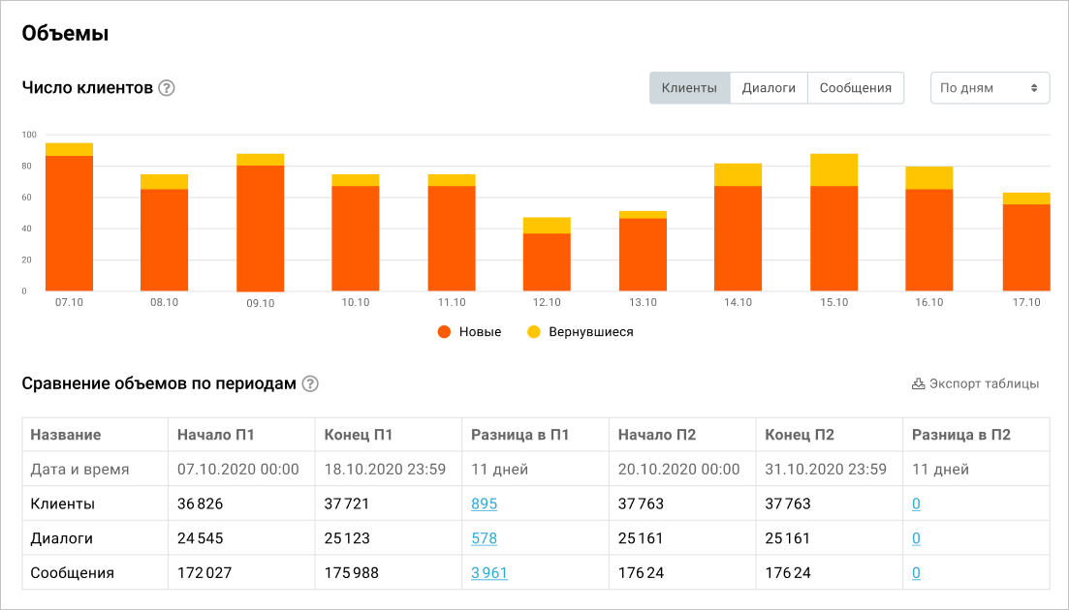Click help icon beside Сравнение объемов по периодам
This screenshot has height=610, width=1069.
click(310, 383)
